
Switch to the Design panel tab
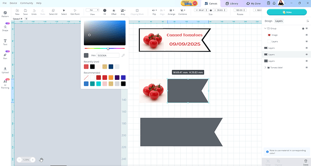pos(268,21)
